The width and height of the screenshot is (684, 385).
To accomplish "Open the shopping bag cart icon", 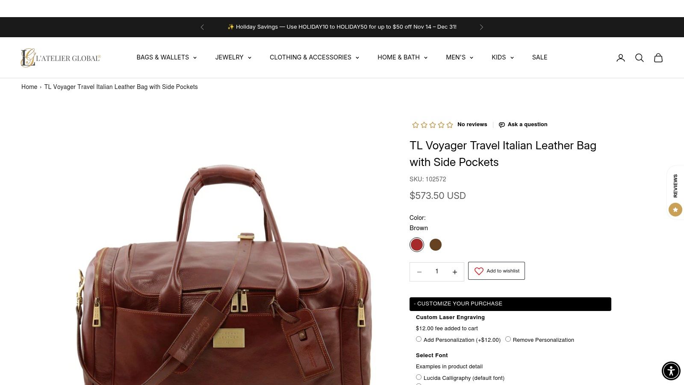I will click(x=658, y=58).
